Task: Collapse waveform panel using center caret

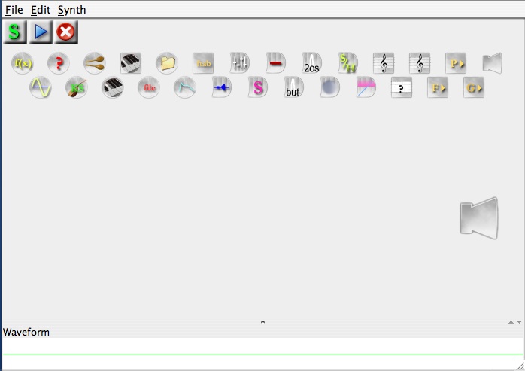Action: [262, 322]
